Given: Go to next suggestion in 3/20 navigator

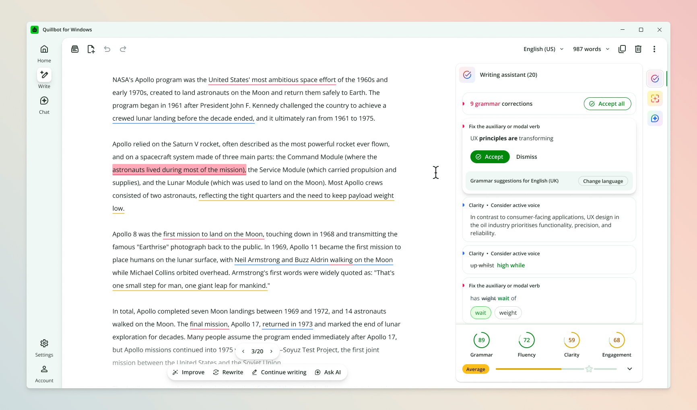Looking at the screenshot, I should pos(271,351).
